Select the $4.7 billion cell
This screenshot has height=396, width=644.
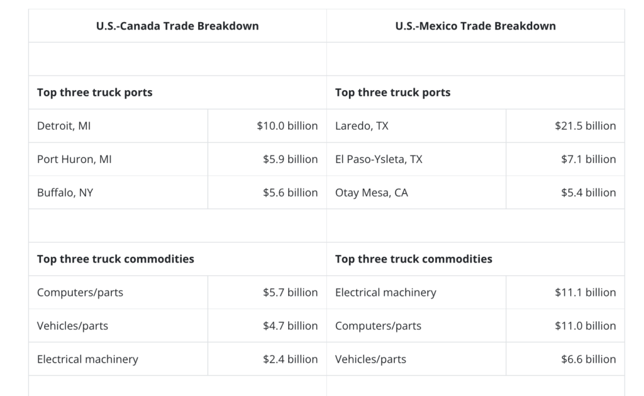click(x=290, y=325)
